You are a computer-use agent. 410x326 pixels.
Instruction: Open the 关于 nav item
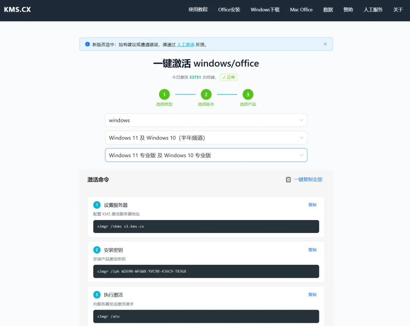coord(398,9)
